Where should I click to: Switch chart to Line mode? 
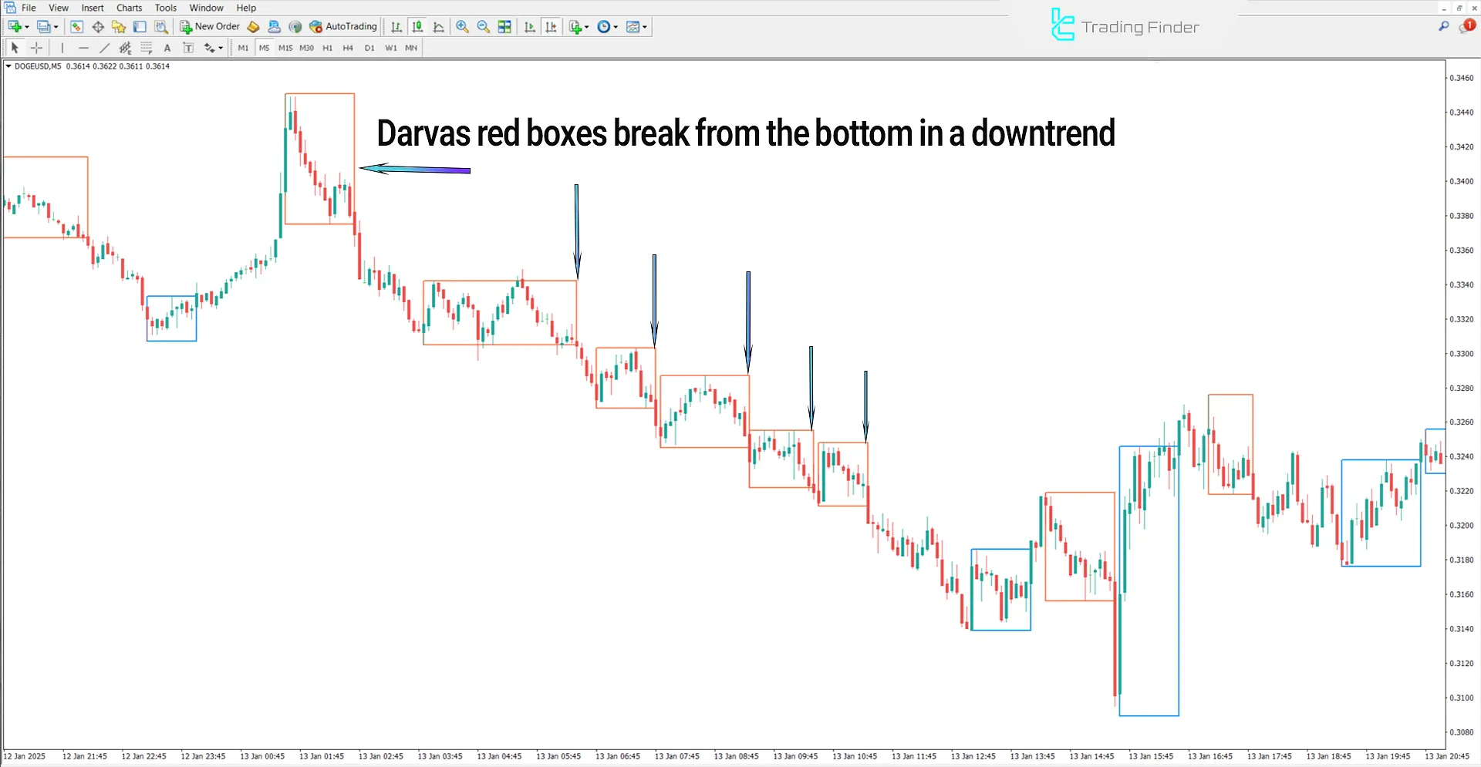[439, 26]
